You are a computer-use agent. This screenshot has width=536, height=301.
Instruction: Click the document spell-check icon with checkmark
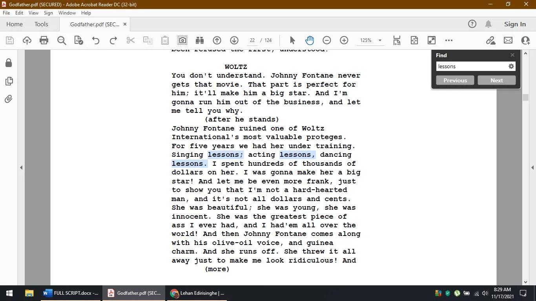point(78,40)
